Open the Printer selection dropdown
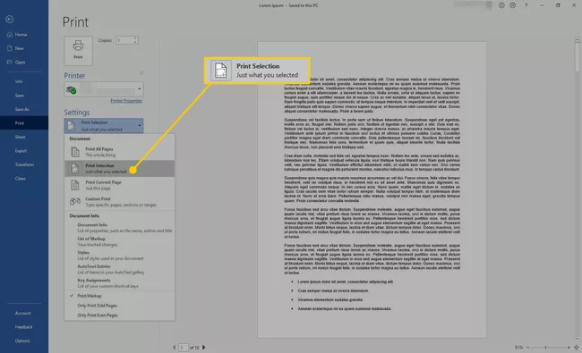The height and width of the screenshot is (353, 582). (x=104, y=88)
